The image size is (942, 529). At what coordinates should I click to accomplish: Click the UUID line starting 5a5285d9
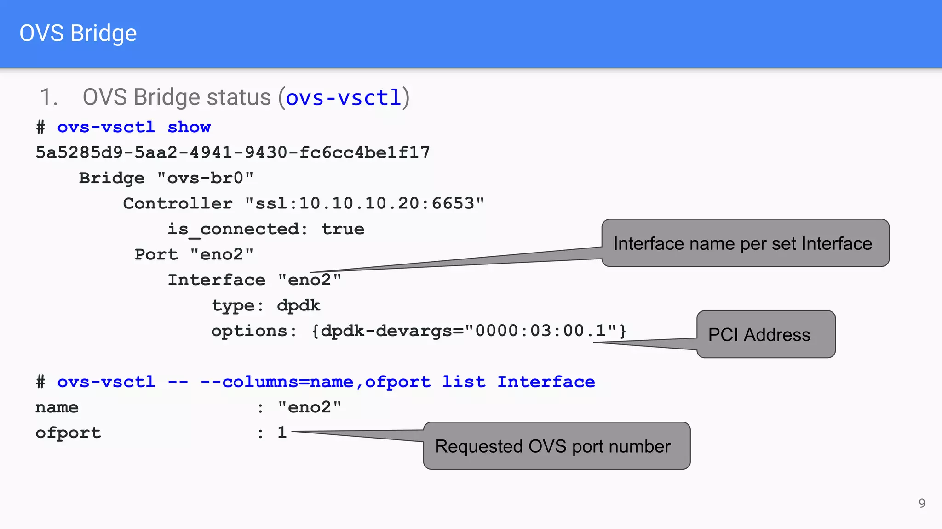233,152
